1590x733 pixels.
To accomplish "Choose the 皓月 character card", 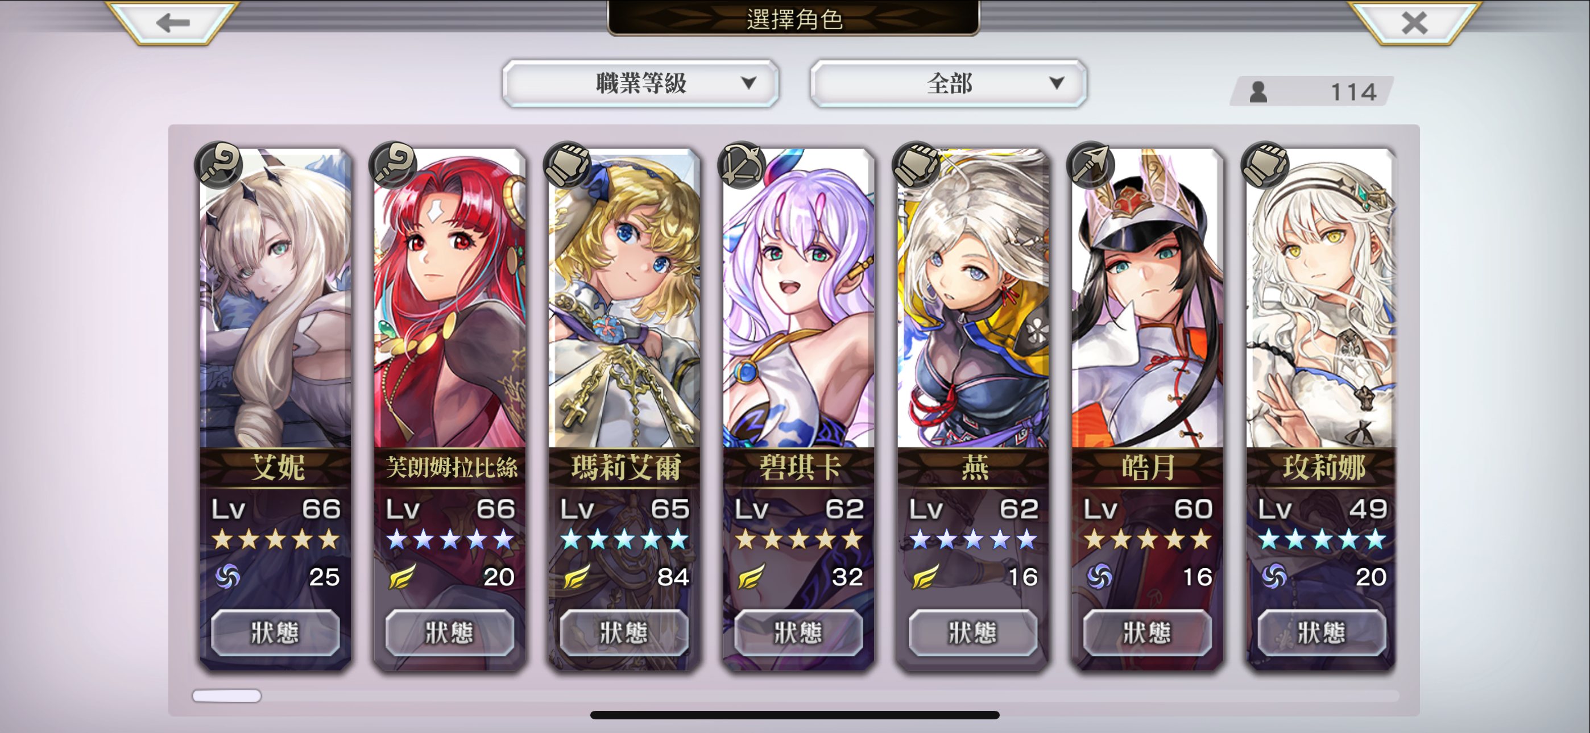I will [1147, 409].
